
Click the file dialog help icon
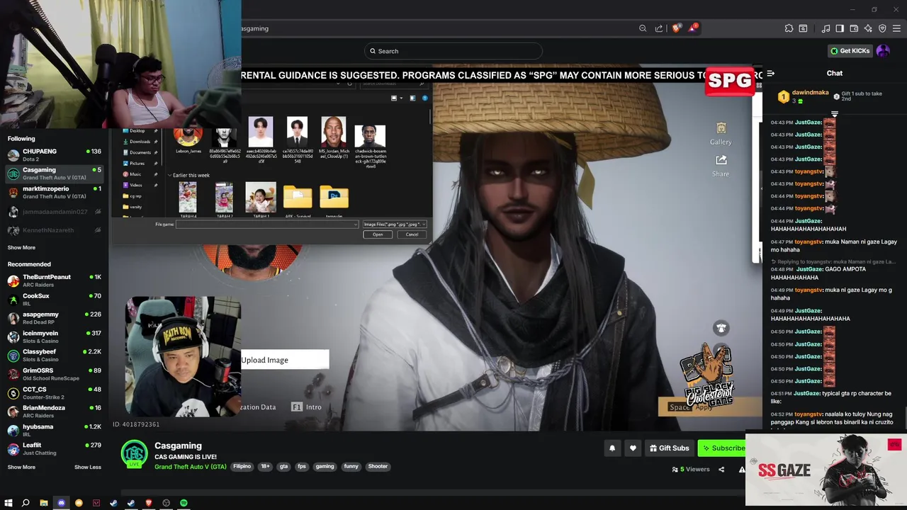[425, 98]
